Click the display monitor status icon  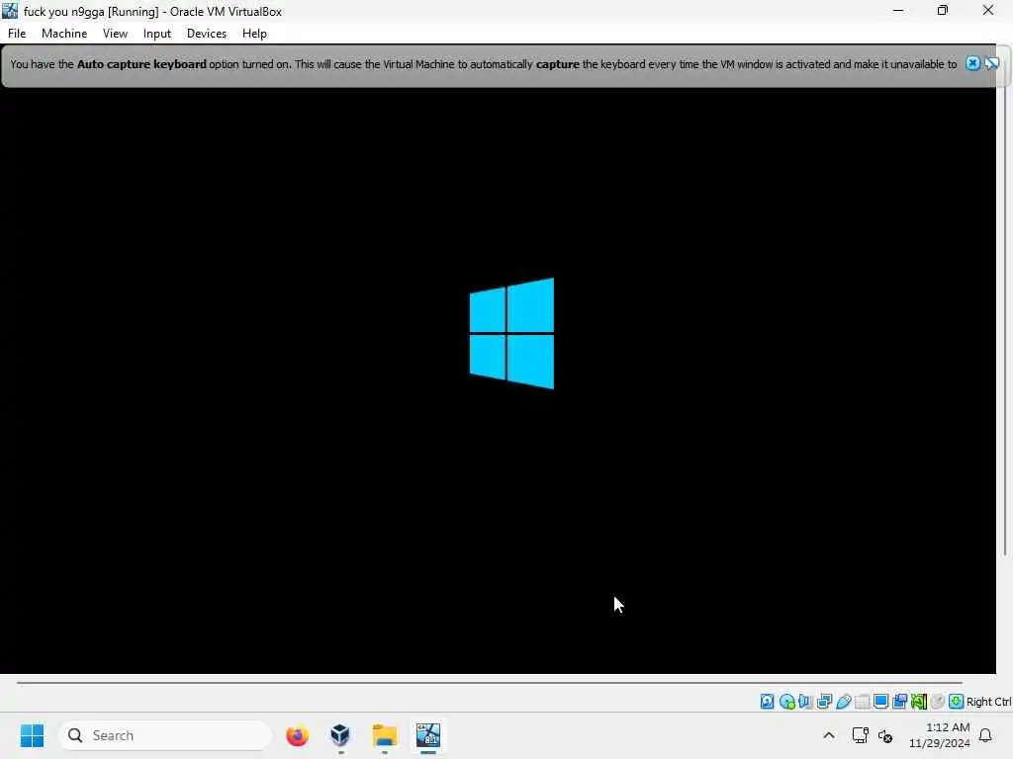coord(880,701)
